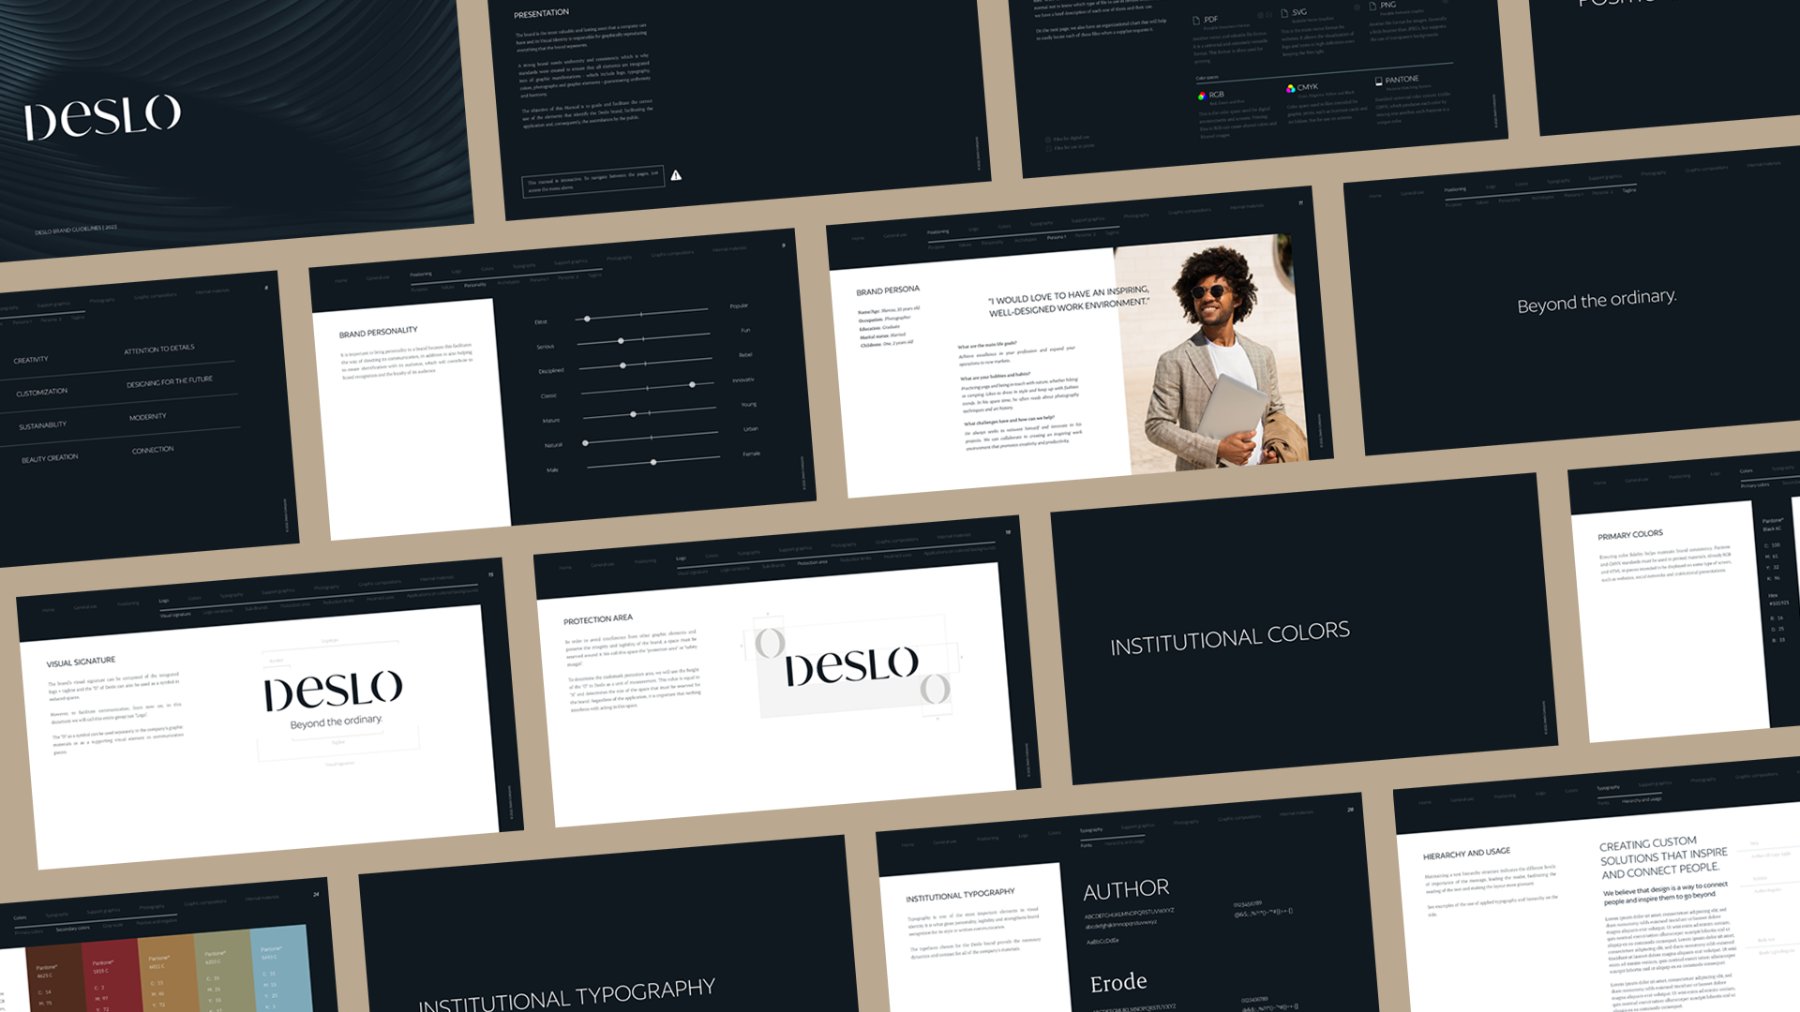Viewport: 1800px width, 1012px height.
Task: Click the corner icon on secondary colors slide
Action: click(316, 894)
